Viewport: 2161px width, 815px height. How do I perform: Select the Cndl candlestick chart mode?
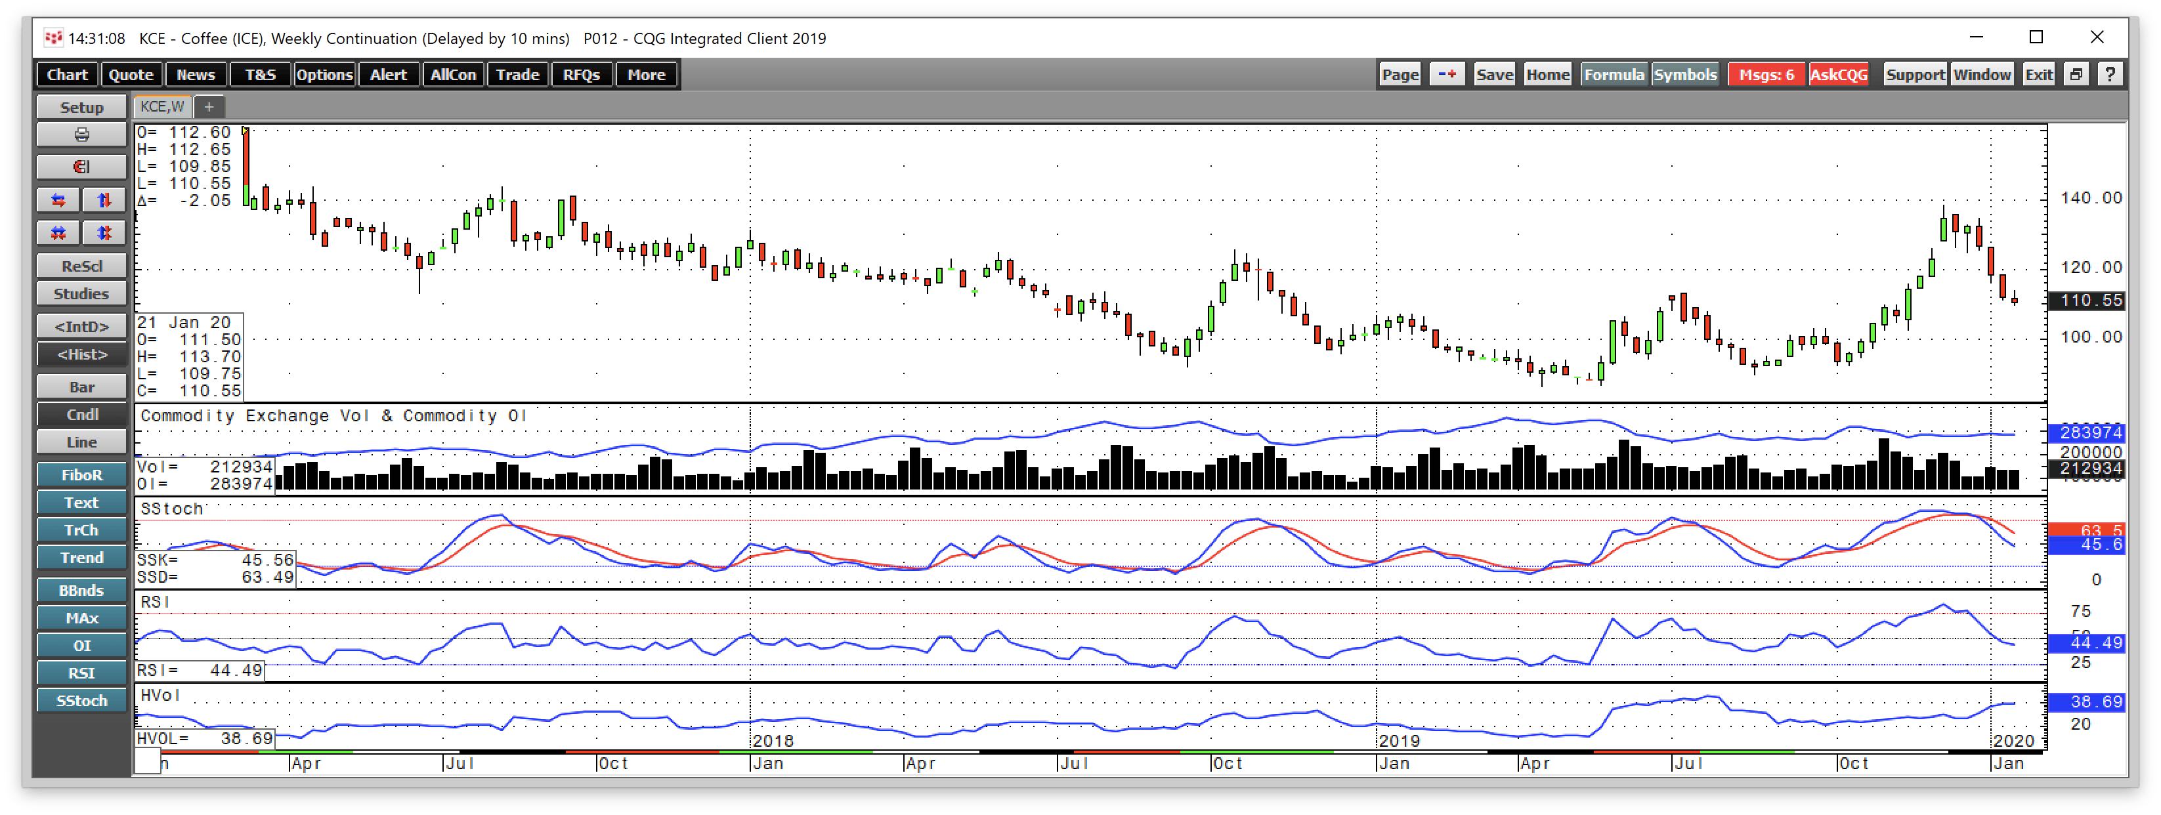coord(81,414)
